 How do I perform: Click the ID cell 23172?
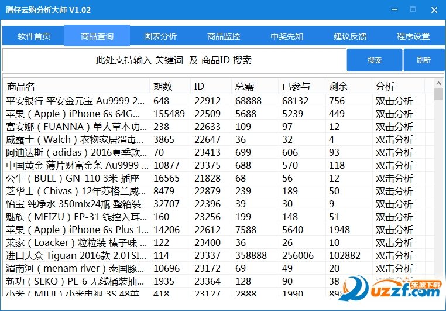pos(207,268)
